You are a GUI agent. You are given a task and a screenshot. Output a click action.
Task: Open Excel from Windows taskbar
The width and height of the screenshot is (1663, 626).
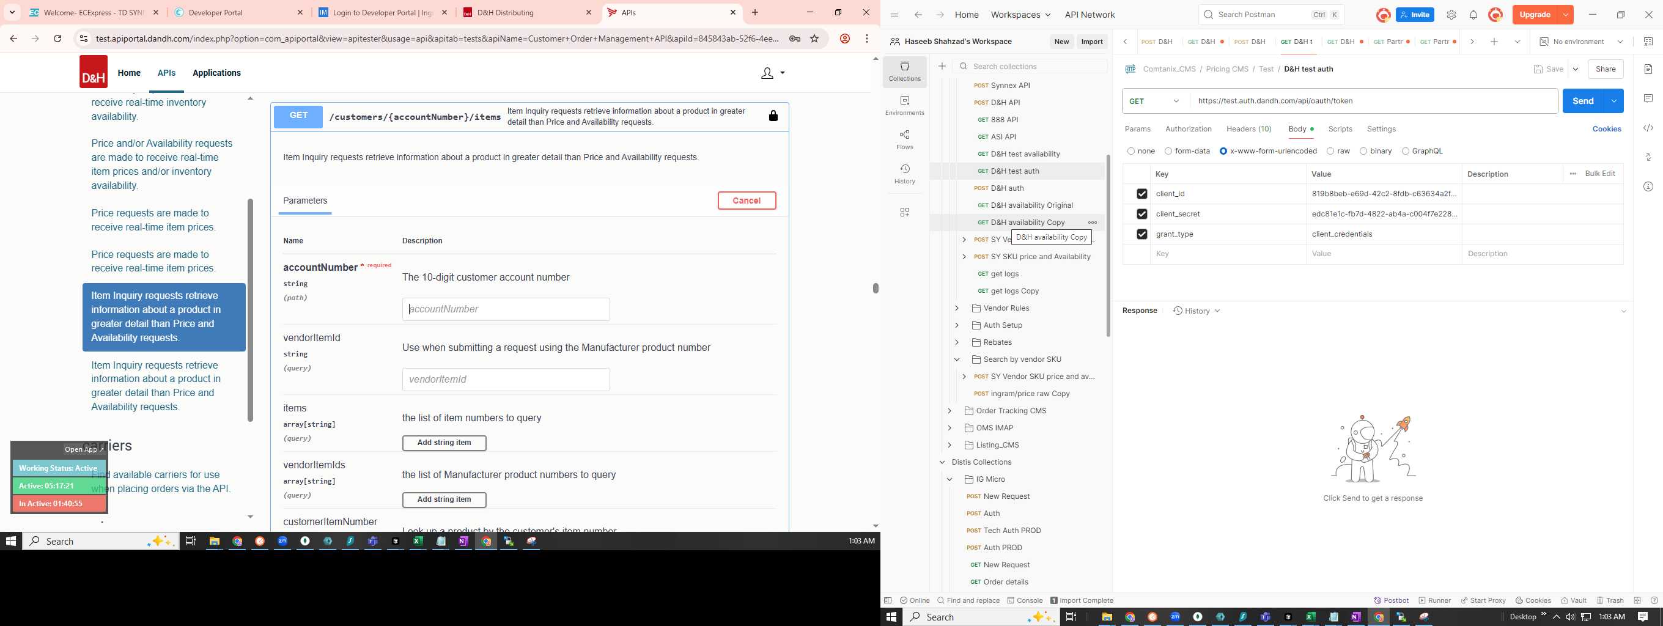[x=418, y=542]
